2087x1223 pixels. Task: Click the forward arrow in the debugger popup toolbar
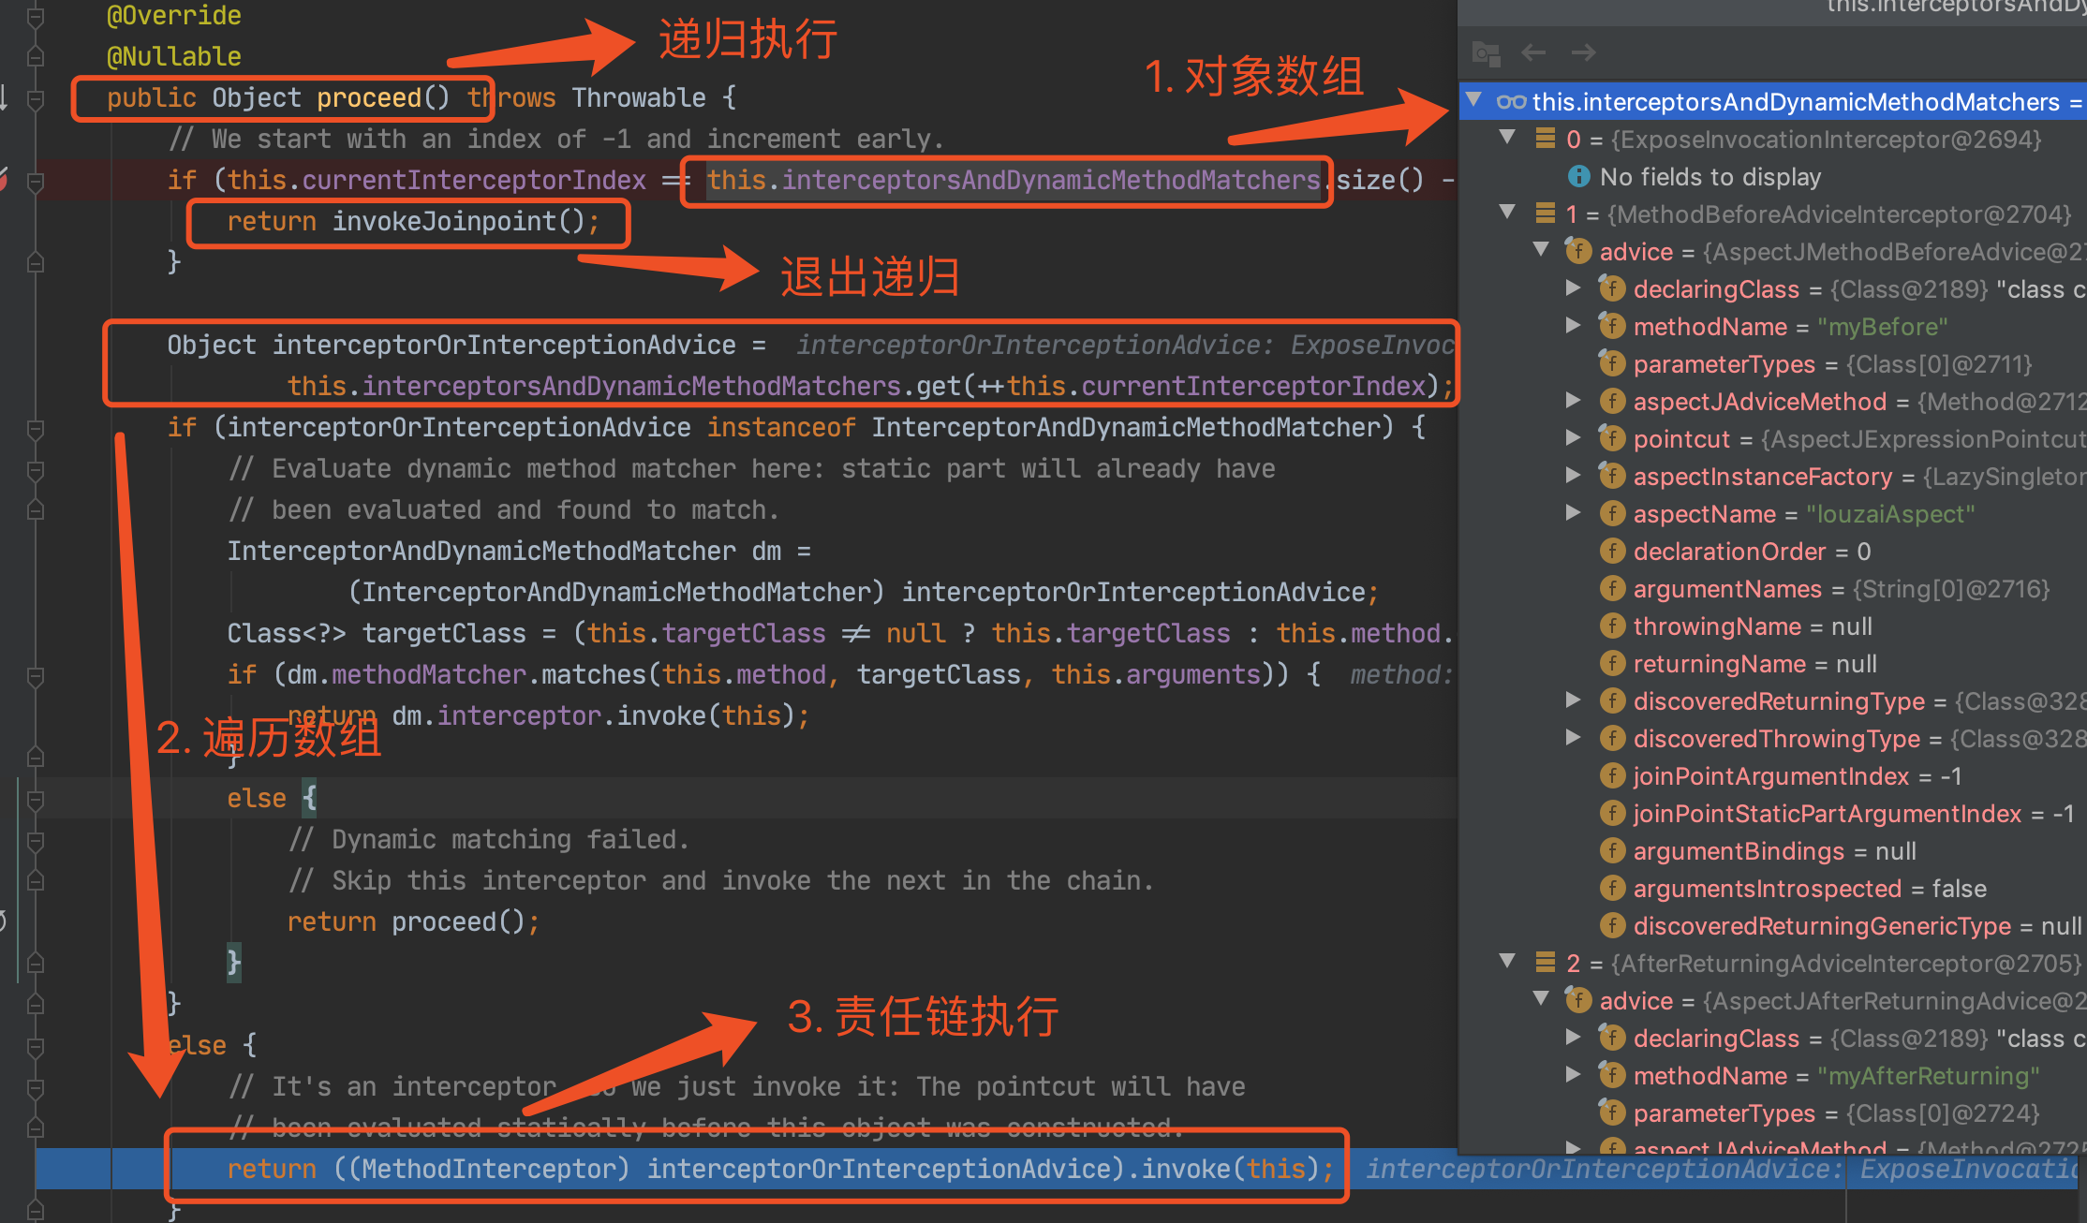[1583, 52]
